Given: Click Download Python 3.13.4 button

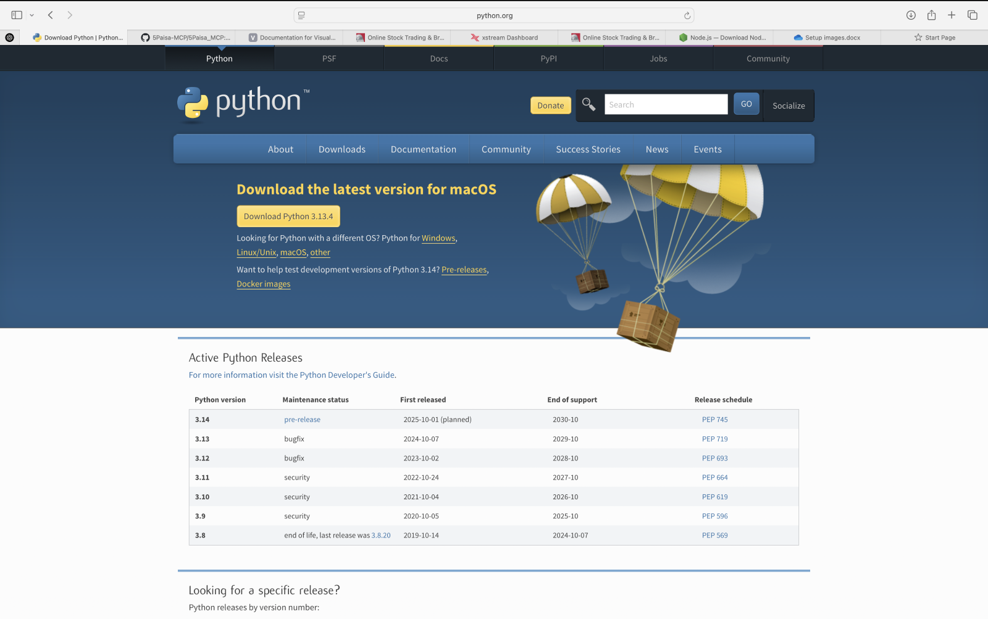Looking at the screenshot, I should tap(288, 216).
